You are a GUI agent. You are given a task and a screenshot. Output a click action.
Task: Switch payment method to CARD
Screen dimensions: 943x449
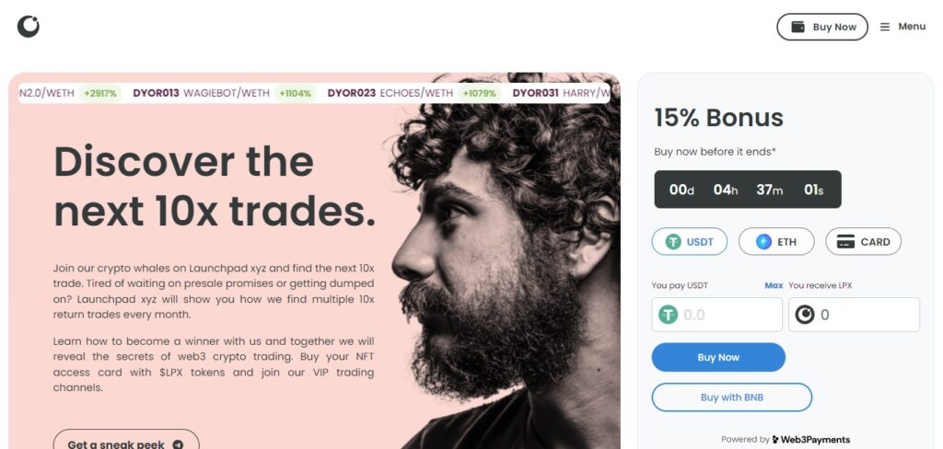coord(863,242)
